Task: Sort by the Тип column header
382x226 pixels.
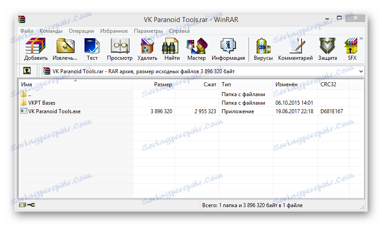Action: (x=246, y=84)
